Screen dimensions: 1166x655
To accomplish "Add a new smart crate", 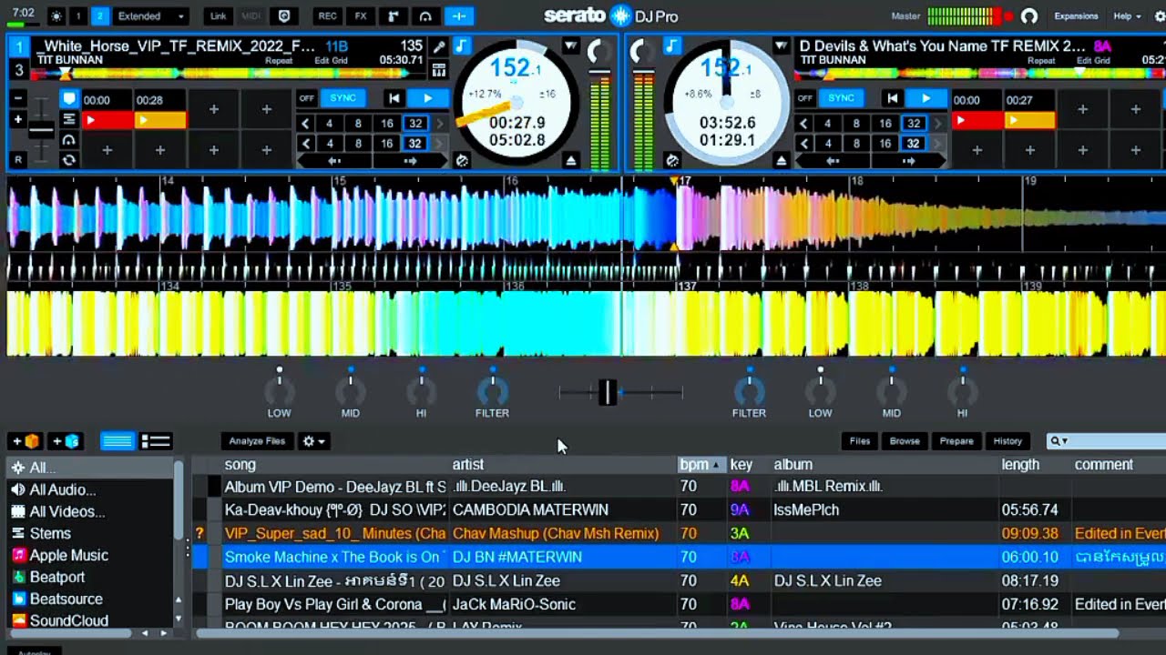I will pyautogui.click(x=65, y=441).
